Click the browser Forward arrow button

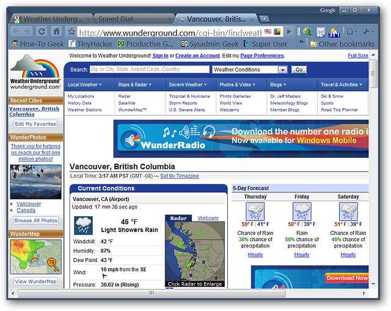[x=27, y=32]
